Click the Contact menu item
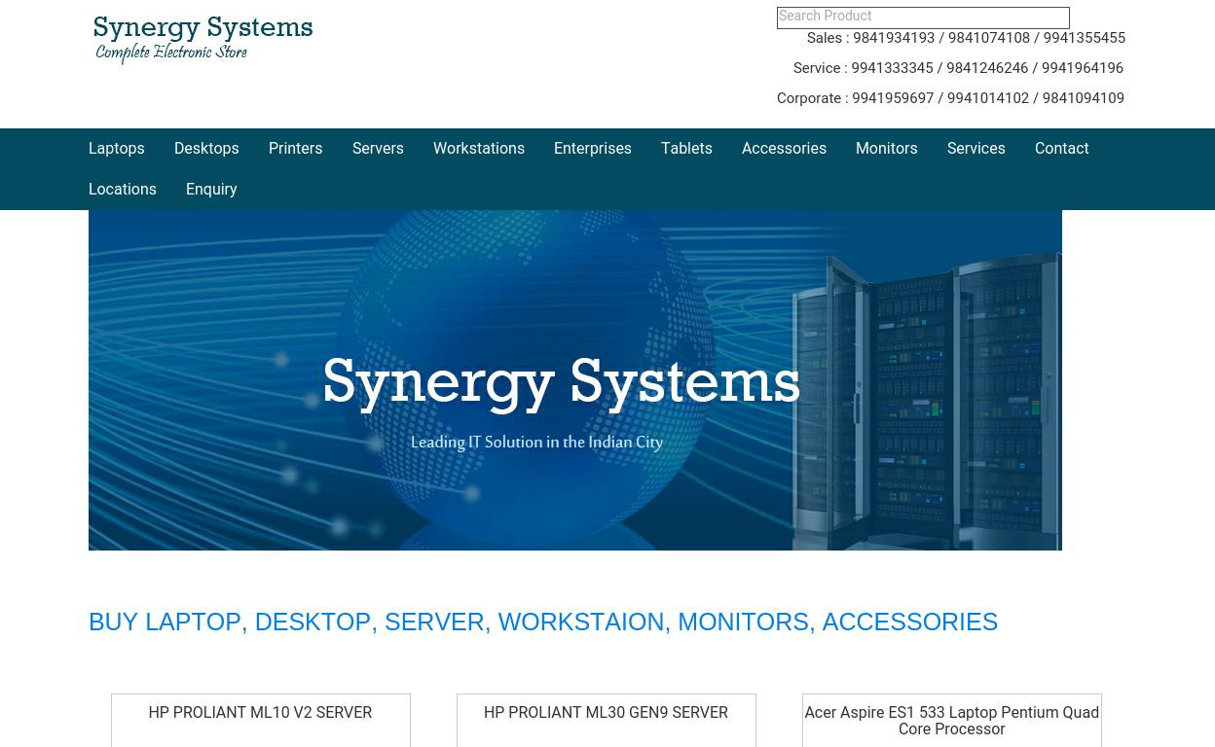This screenshot has width=1215, height=747. coord(1061,149)
